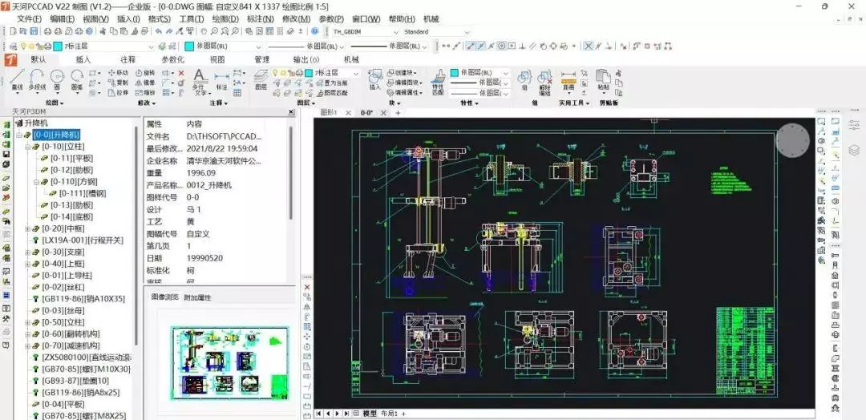866x420 pixels.
Task: Click the 特性匹配 match properties brush
Action: tap(438, 83)
